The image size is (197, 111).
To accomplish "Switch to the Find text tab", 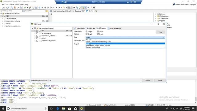I will pos(91,28).
